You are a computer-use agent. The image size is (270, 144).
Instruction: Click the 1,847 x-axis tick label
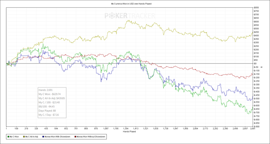click(175, 128)
